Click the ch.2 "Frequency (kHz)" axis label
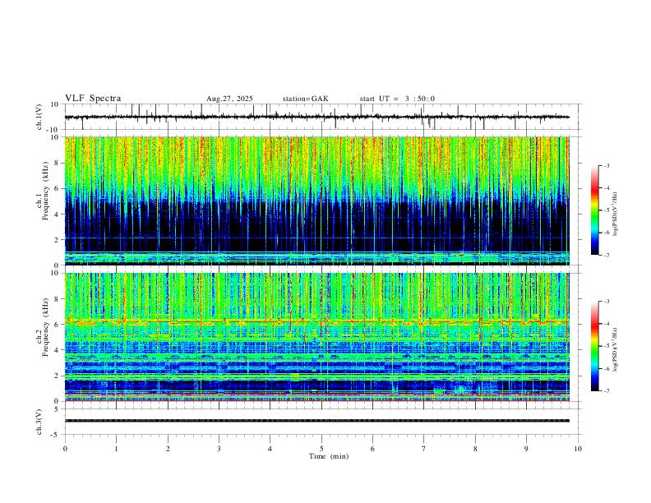This screenshot has height=503, width=651. tap(45, 327)
